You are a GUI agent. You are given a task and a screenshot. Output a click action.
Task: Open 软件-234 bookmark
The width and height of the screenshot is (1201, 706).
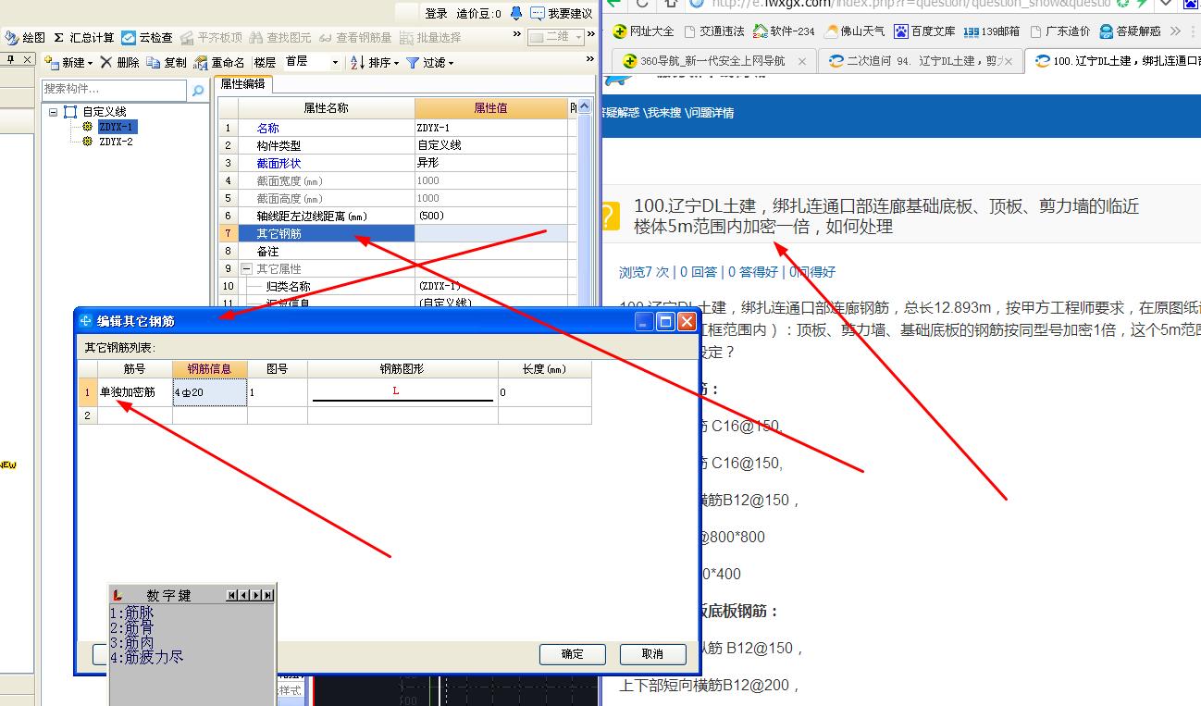785,31
